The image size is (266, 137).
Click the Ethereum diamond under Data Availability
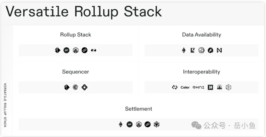184,50
